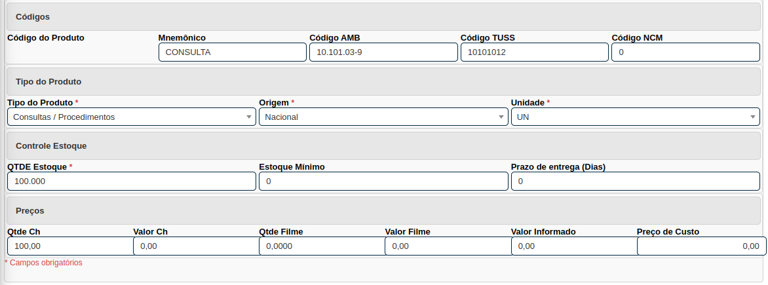Click the Tipo do Produto section header bar
The image size is (768, 285).
coord(383,82)
